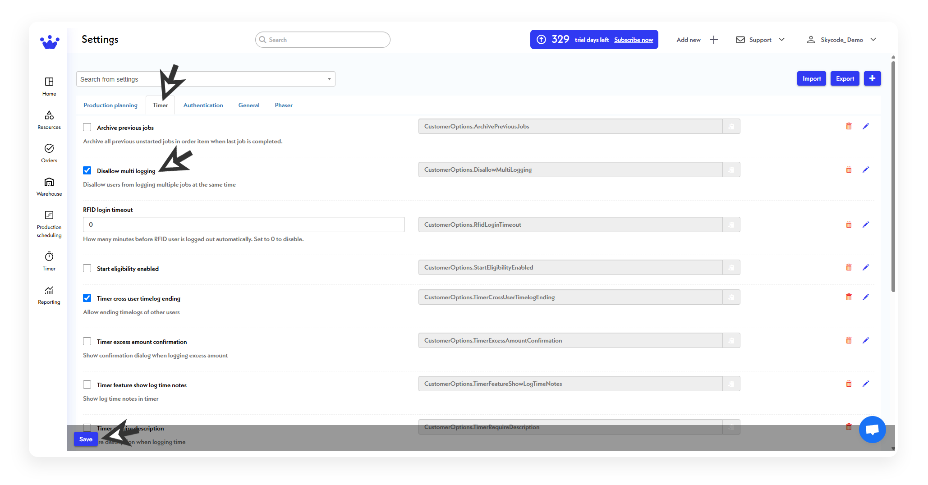Select Resources in the sidebar
The image size is (928, 485).
49,119
